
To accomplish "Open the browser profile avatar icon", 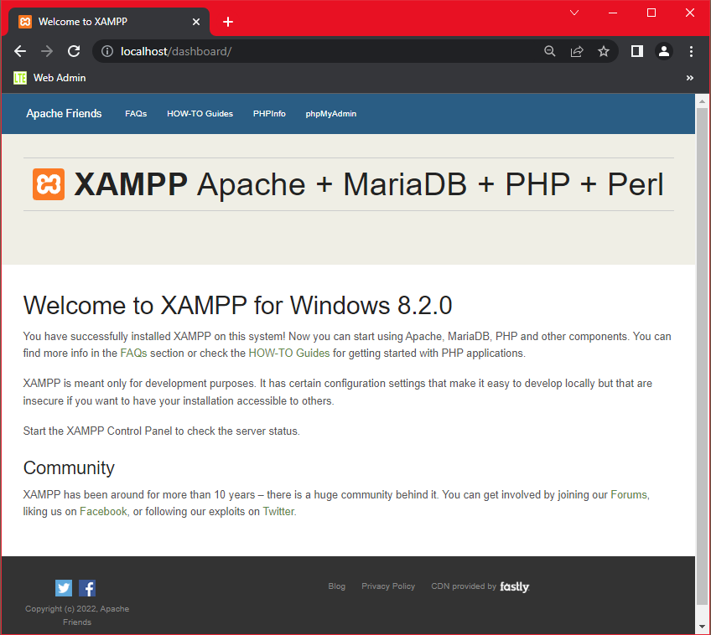I will coord(664,51).
